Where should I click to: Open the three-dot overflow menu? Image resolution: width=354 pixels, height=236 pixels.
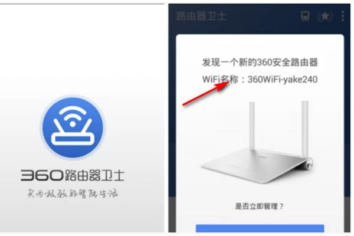343,16
